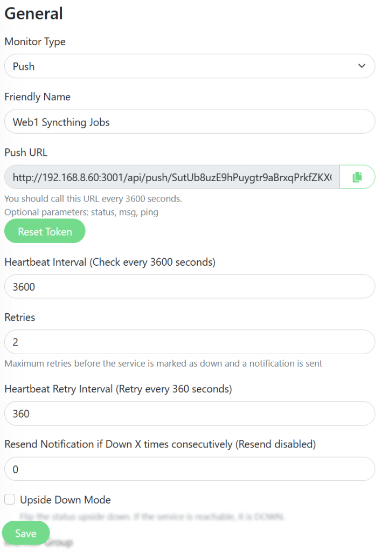Image resolution: width=382 pixels, height=552 pixels.
Task: Click the Save button
Action: click(x=25, y=533)
